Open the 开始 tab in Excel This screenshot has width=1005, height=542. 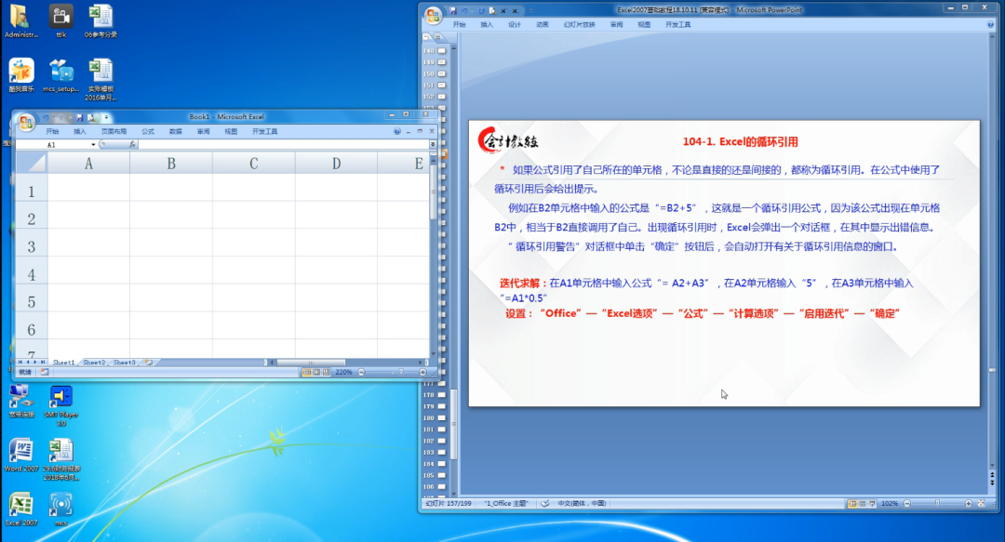[52, 131]
